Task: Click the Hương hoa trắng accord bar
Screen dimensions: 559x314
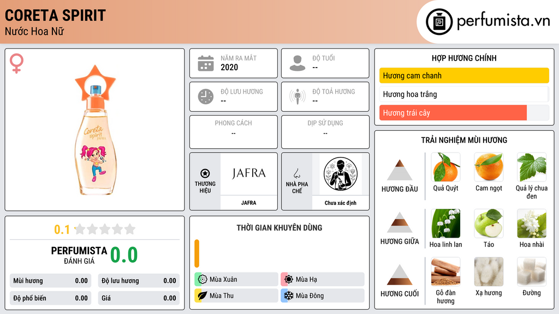Action: (464, 94)
